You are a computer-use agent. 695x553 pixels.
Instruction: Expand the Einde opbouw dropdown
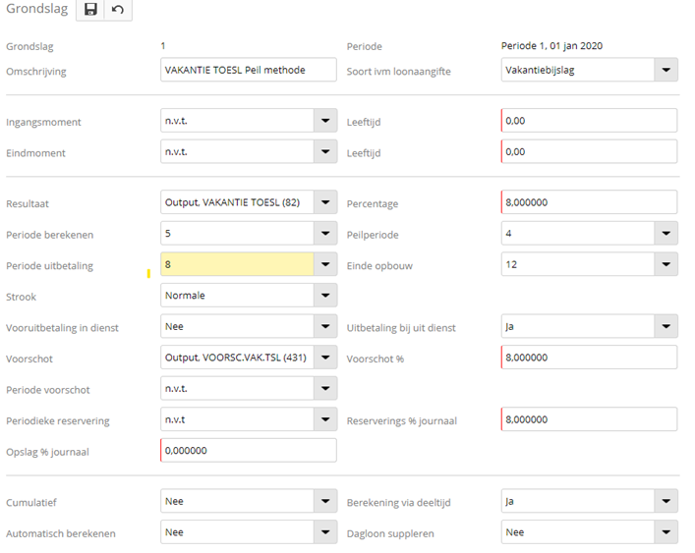666,264
